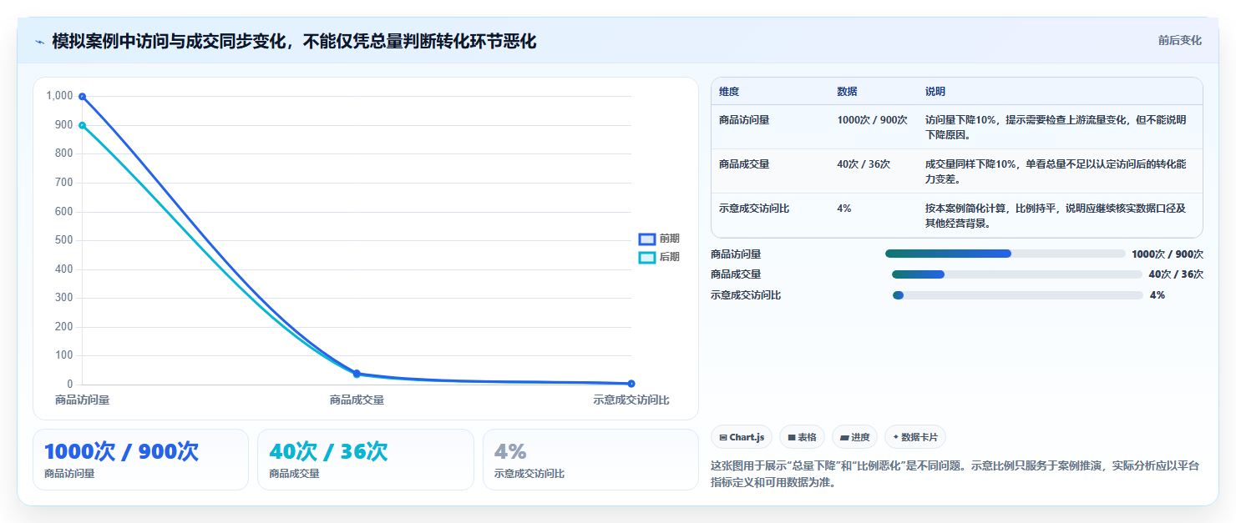This screenshot has height=523, width=1236.
Task: Click the 商品访问量 progress bar
Action: click(1005, 254)
